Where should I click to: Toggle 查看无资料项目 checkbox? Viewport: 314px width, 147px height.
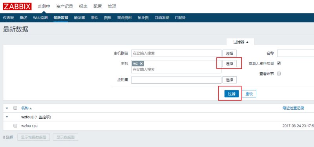click(x=279, y=63)
